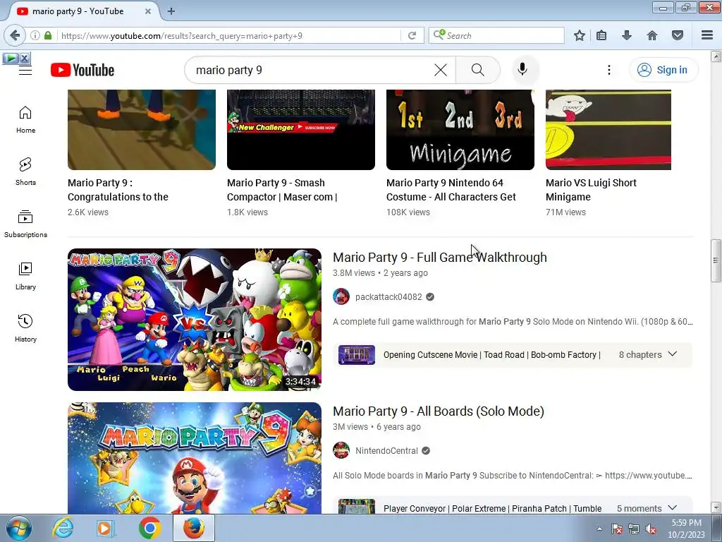Show site information (i) icon

point(35,35)
